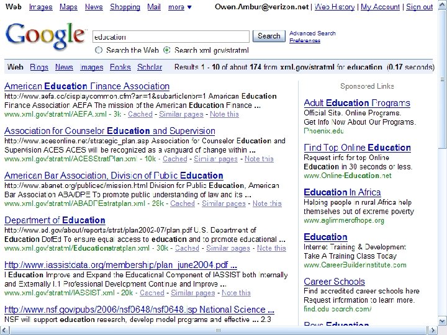
Task: Click the Search button
Action: tap(269, 36)
